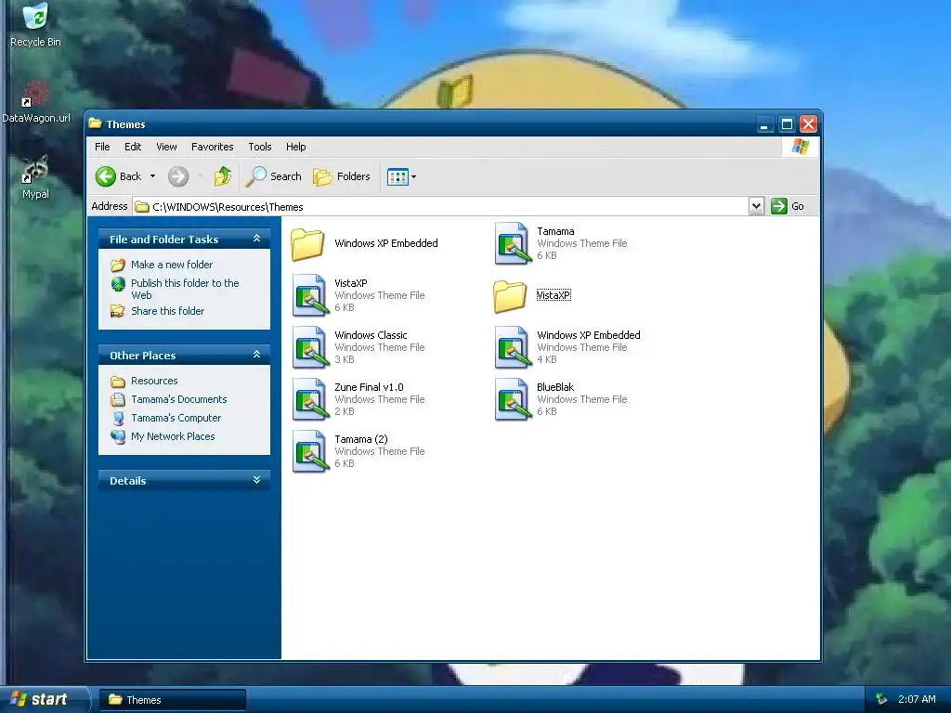Click the Go button
The height and width of the screenshot is (713, 951).
(x=788, y=206)
